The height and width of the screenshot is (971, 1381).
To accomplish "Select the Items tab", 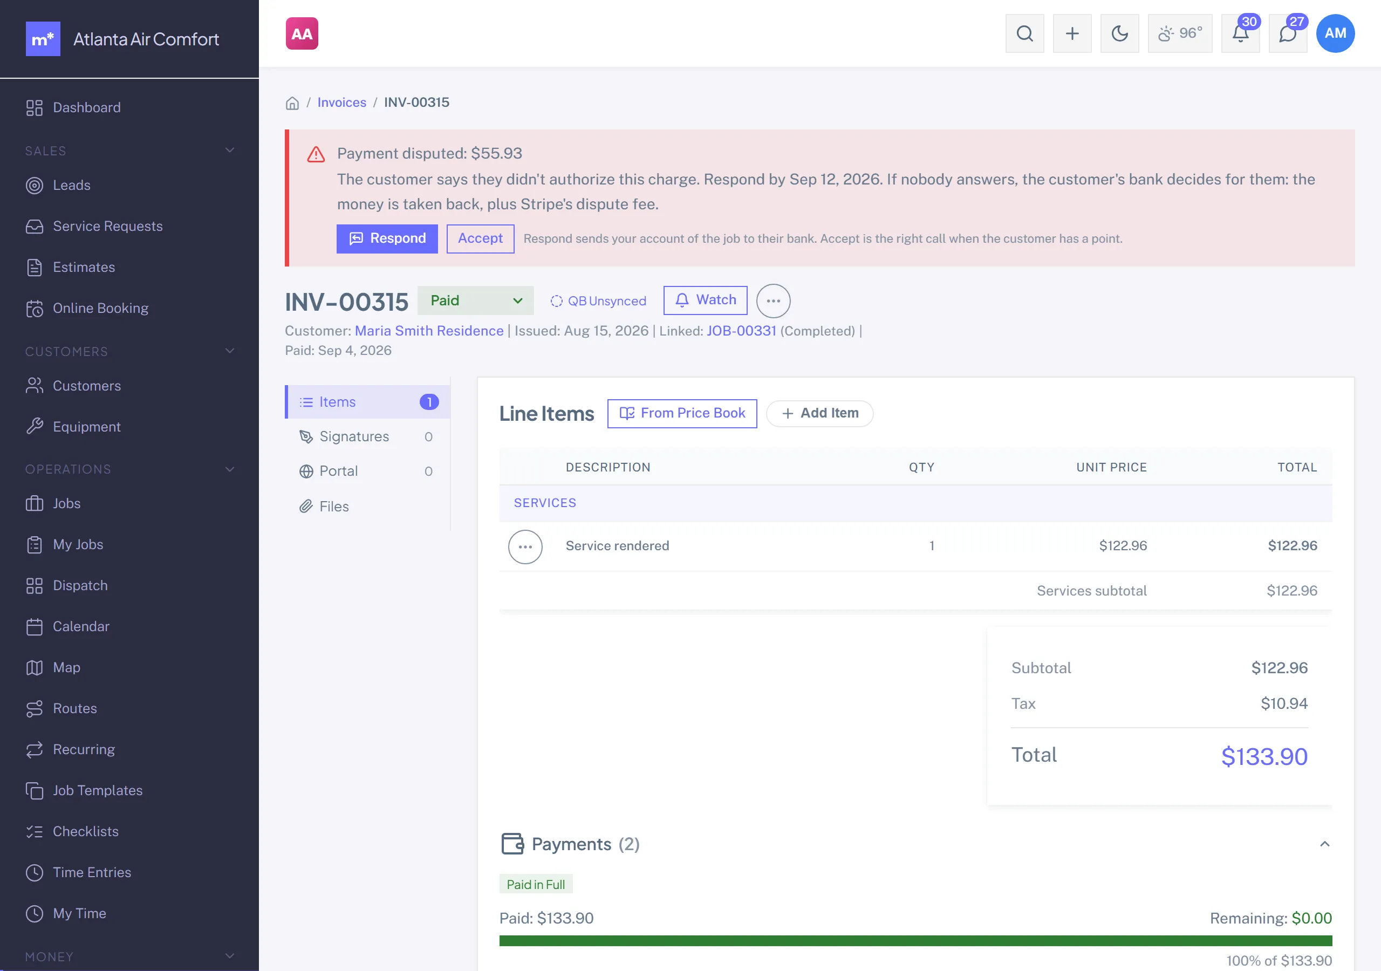I will click(x=368, y=402).
